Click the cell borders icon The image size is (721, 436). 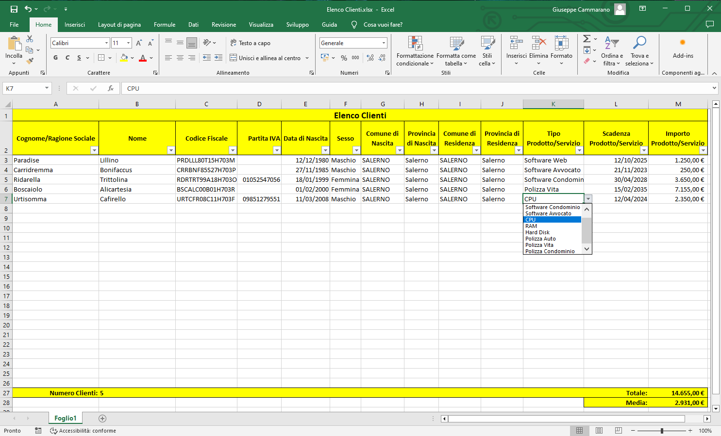(x=101, y=58)
